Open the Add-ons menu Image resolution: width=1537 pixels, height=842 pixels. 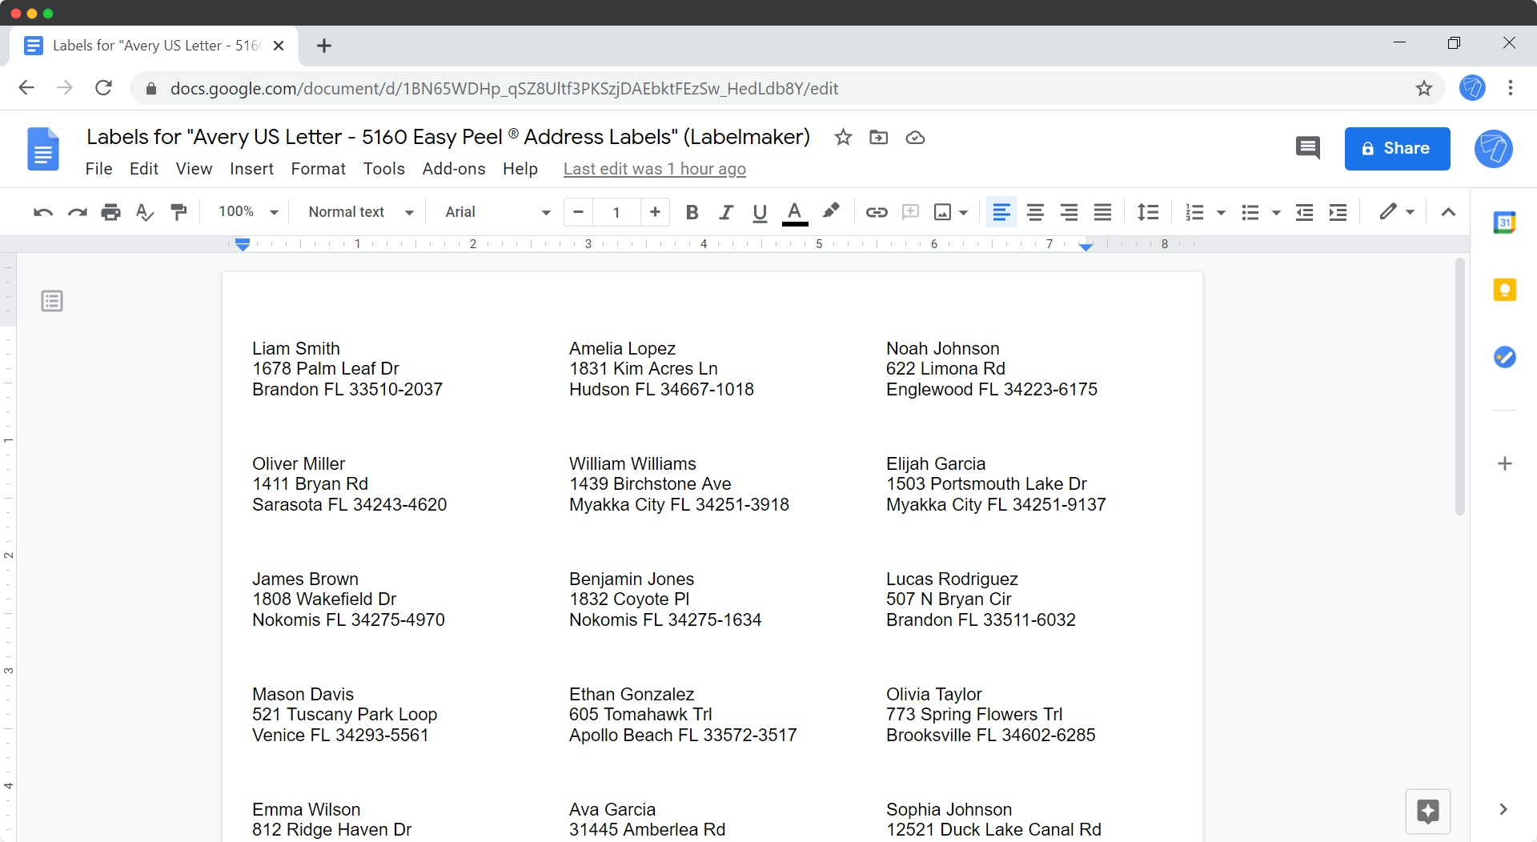pyautogui.click(x=454, y=169)
